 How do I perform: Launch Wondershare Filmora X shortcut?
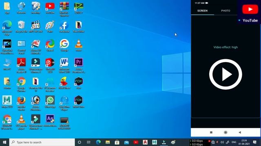35,66
